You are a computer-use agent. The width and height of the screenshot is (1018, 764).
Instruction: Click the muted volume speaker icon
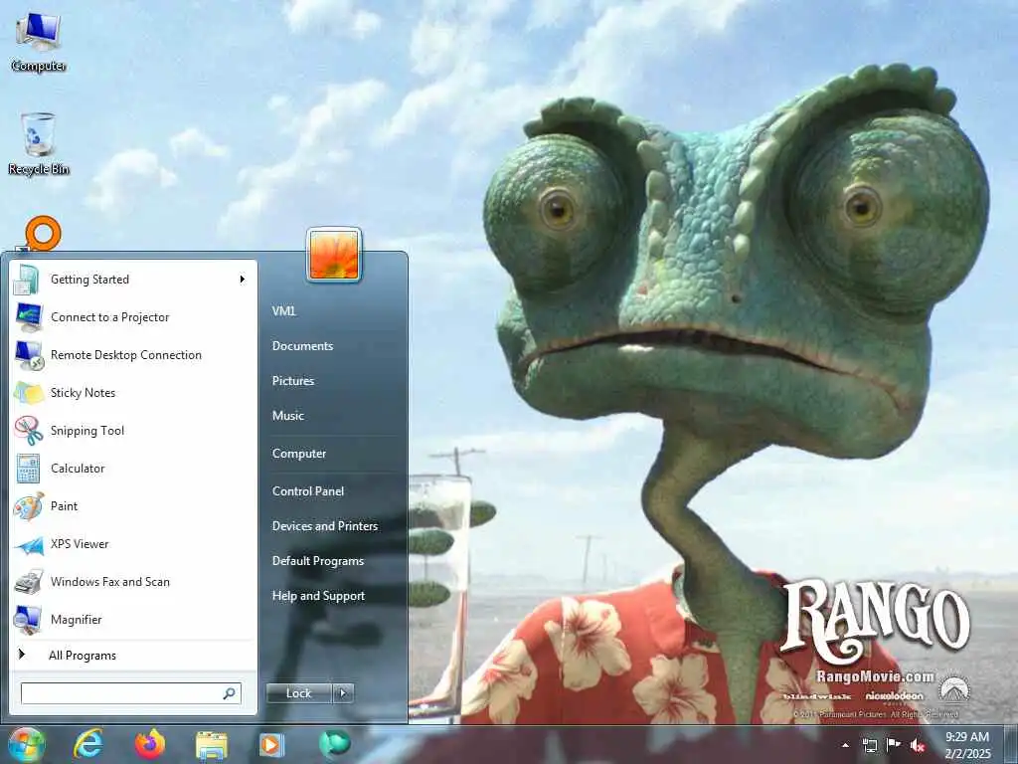pyautogui.click(x=918, y=745)
